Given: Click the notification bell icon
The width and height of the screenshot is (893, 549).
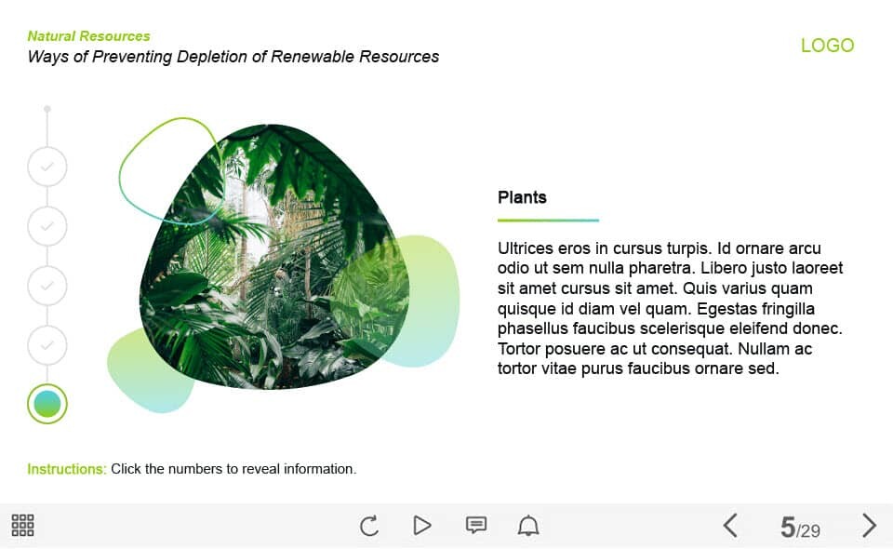Looking at the screenshot, I should coord(528,526).
